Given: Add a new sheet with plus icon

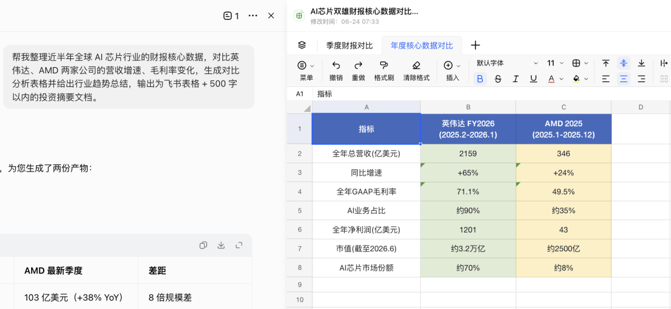Looking at the screenshot, I should pyautogui.click(x=475, y=45).
